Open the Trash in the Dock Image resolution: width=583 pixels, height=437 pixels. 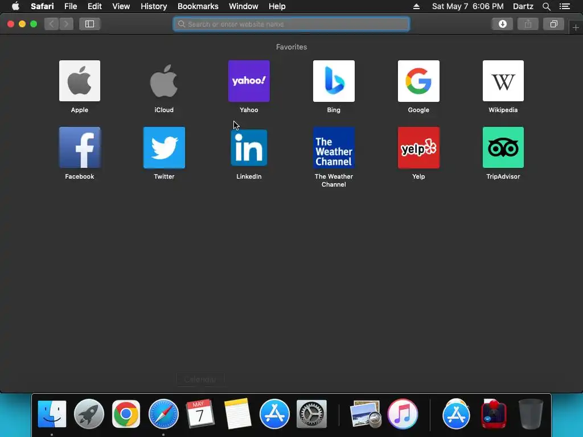pyautogui.click(x=531, y=414)
